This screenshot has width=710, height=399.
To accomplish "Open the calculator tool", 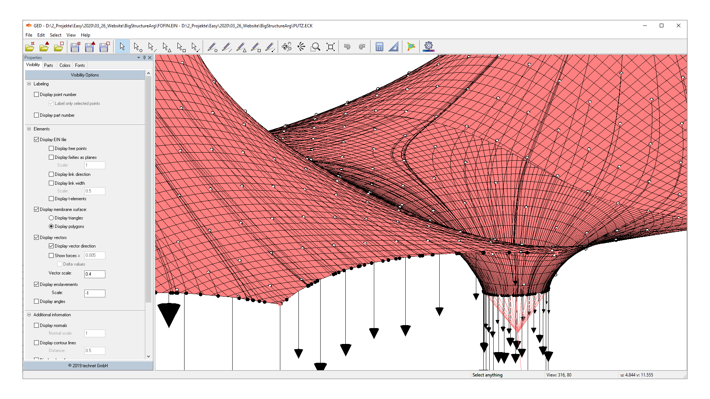I will [x=379, y=47].
